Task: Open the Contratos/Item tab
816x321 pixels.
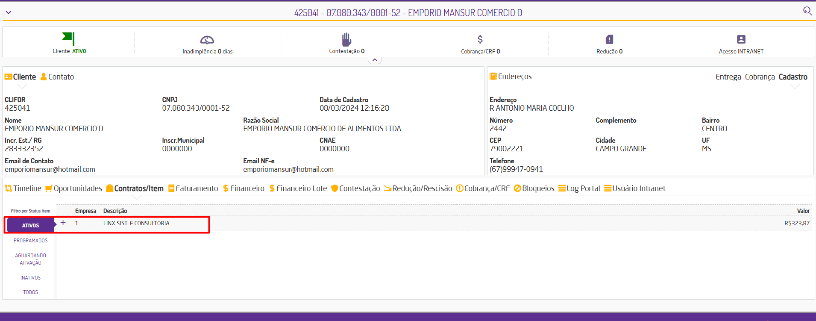Action: (135, 188)
